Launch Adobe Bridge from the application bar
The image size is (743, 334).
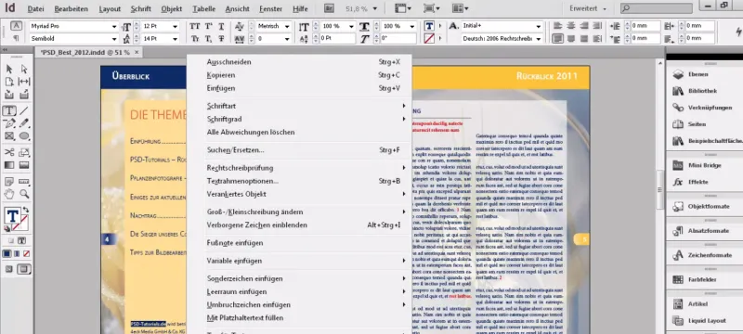(330, 8)
